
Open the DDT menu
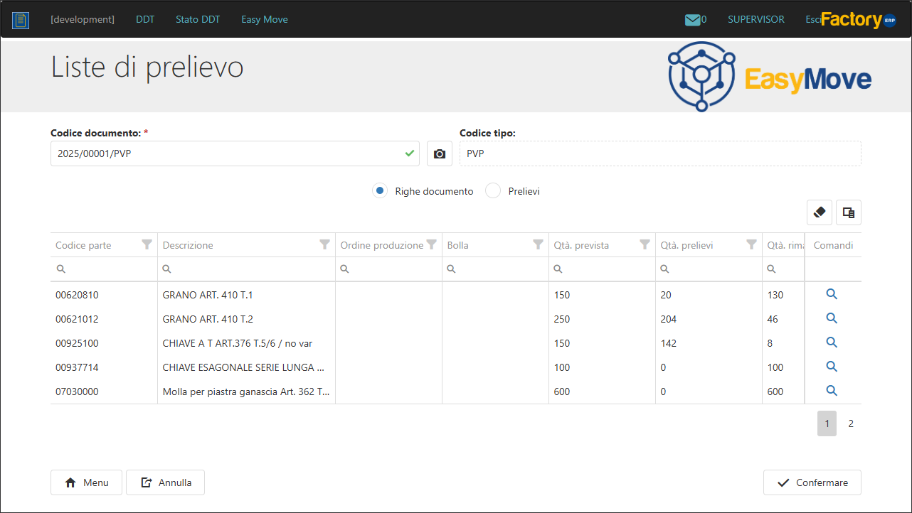(x=145, y=19)
